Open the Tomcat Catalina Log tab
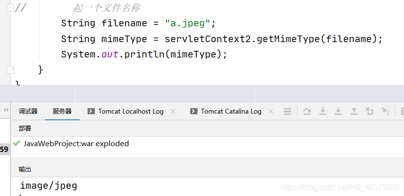 point(231,111)
